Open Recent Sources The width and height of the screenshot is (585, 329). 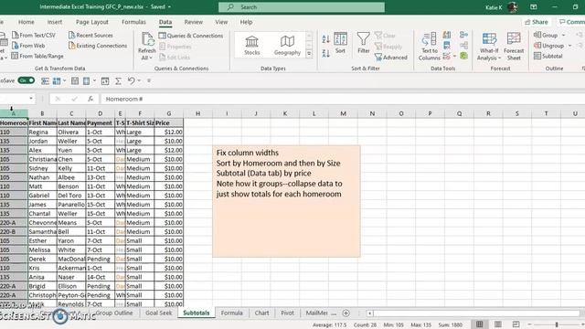click(x=90, y=35)
